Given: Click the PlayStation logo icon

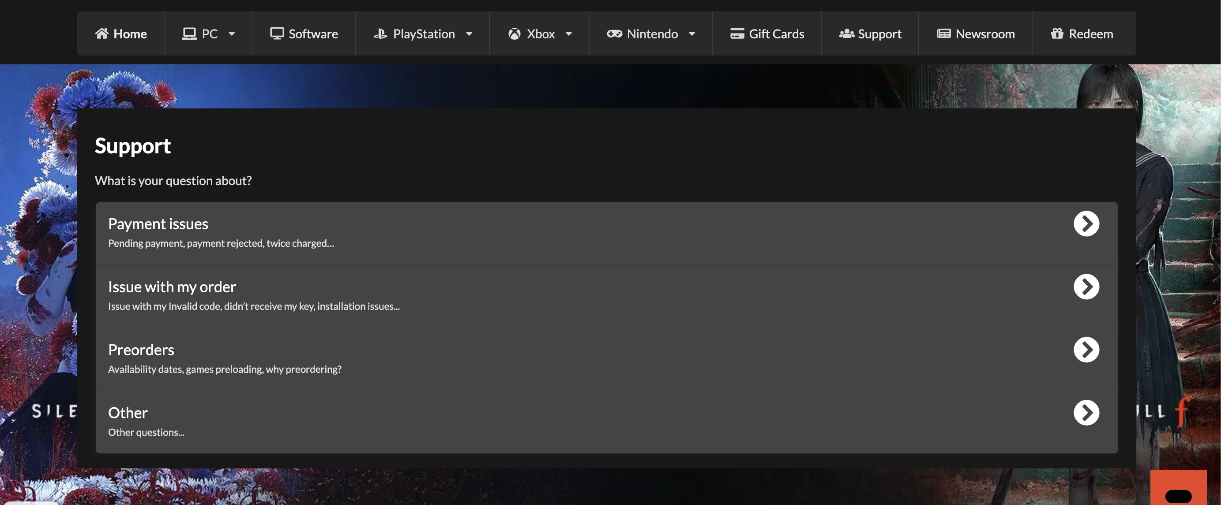Looking at the screenshot, I should 380,33.
